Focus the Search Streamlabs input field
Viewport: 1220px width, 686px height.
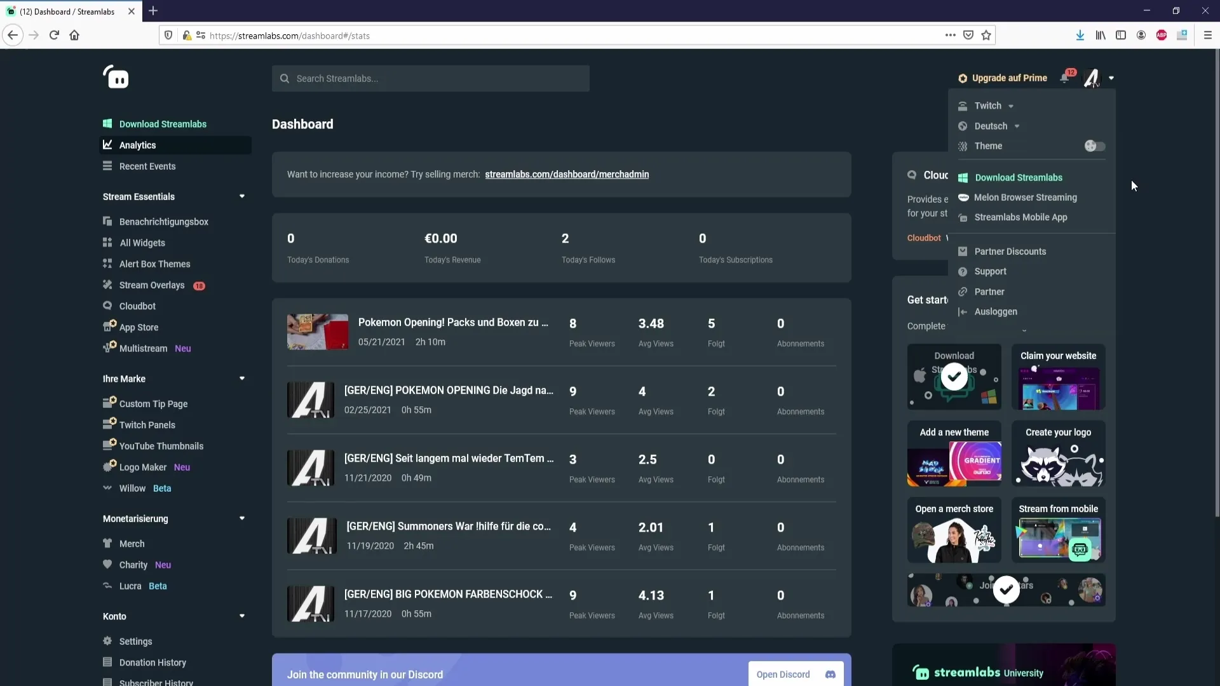click(x=431, y=79)
